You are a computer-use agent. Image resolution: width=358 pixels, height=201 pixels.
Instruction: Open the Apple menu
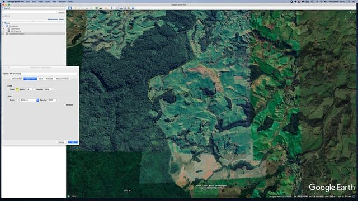(x=3, y=1)
